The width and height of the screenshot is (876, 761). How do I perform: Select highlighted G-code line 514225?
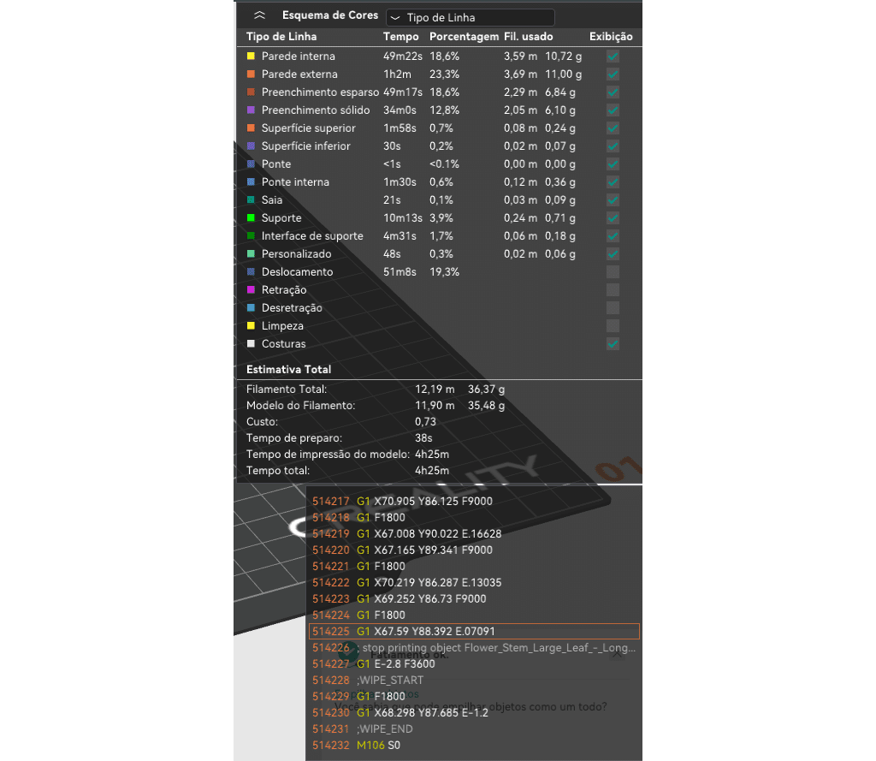(x=474, y=631)
